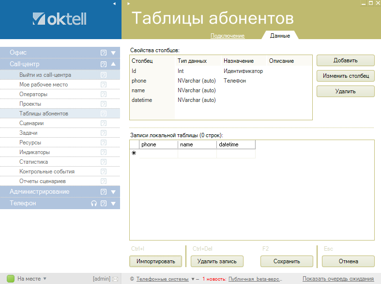Image resolution: width=381 pixels, height=284 pixels.
Task: Expand the Телефон section arrow
Action: (x=113, y=204)
